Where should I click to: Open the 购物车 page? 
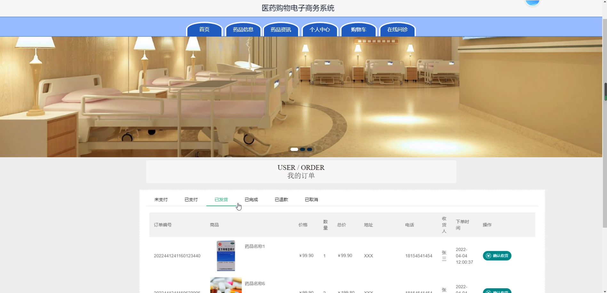358,29
